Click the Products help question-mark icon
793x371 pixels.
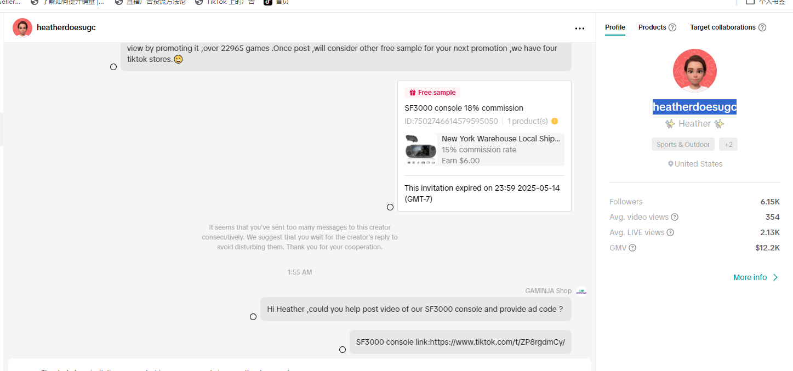click(x=672, y=27)
